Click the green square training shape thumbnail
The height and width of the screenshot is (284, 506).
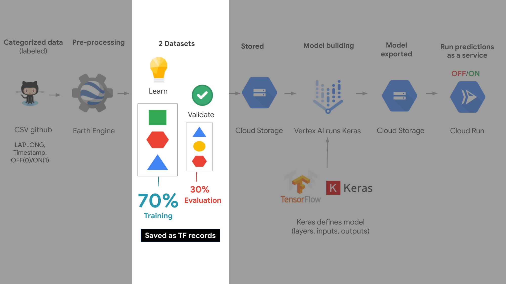[157, 118]
